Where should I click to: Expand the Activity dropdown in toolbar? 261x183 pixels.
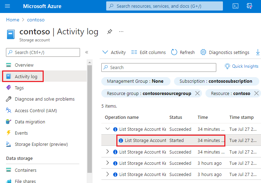114,52
